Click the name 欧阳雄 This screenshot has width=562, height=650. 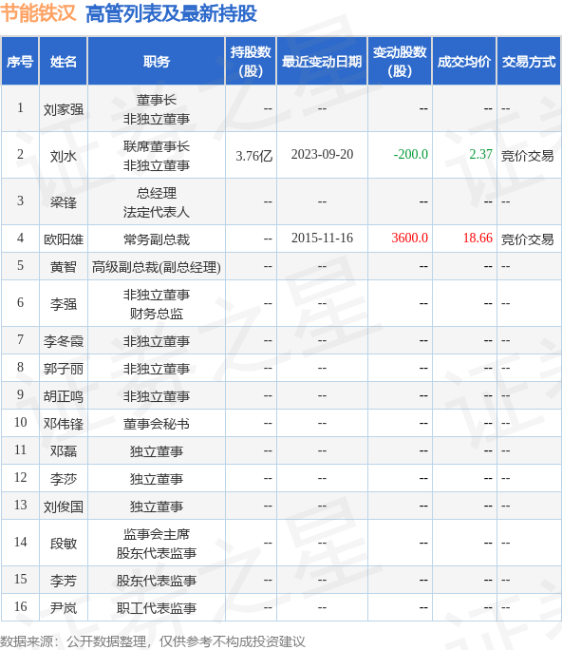point(64,239)
